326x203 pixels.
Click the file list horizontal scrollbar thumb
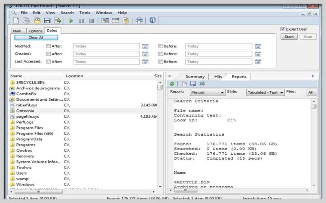pos(39,192)
